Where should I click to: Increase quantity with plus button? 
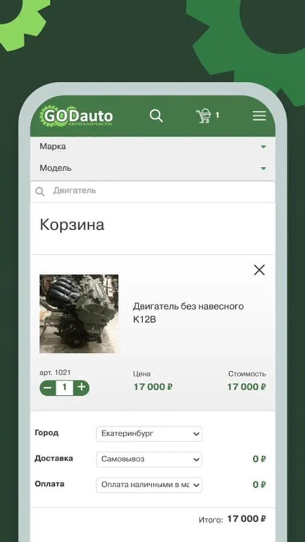[x=82, y=388]
